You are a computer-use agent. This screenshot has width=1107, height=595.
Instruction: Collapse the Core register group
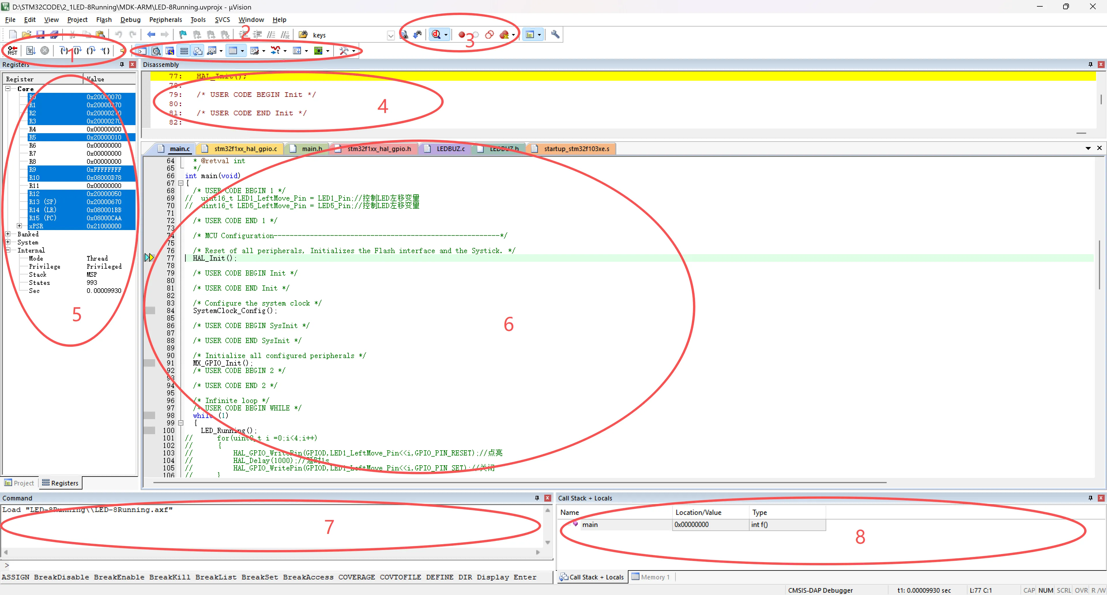tap(8, 89)
